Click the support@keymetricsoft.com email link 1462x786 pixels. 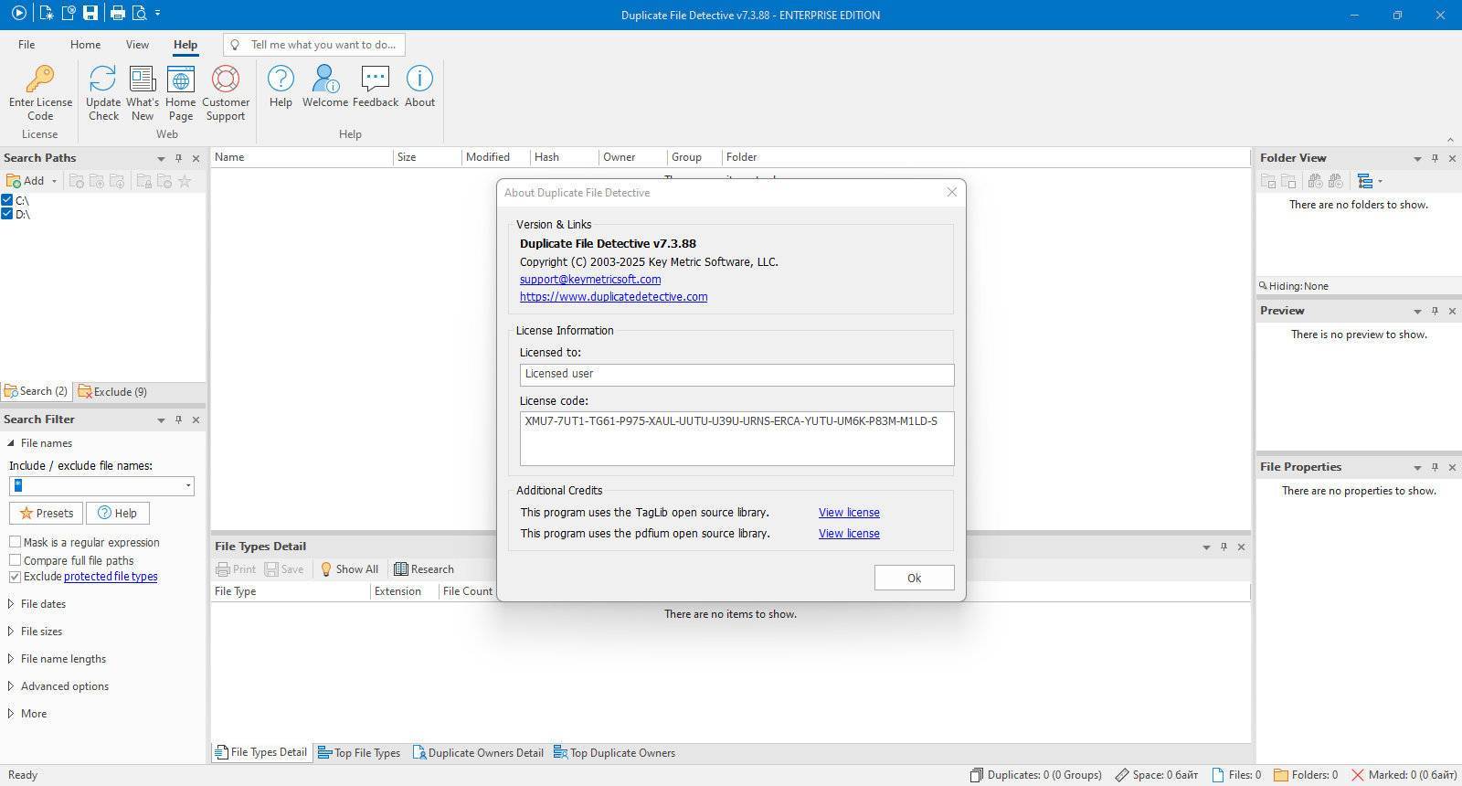click(590, 280)
